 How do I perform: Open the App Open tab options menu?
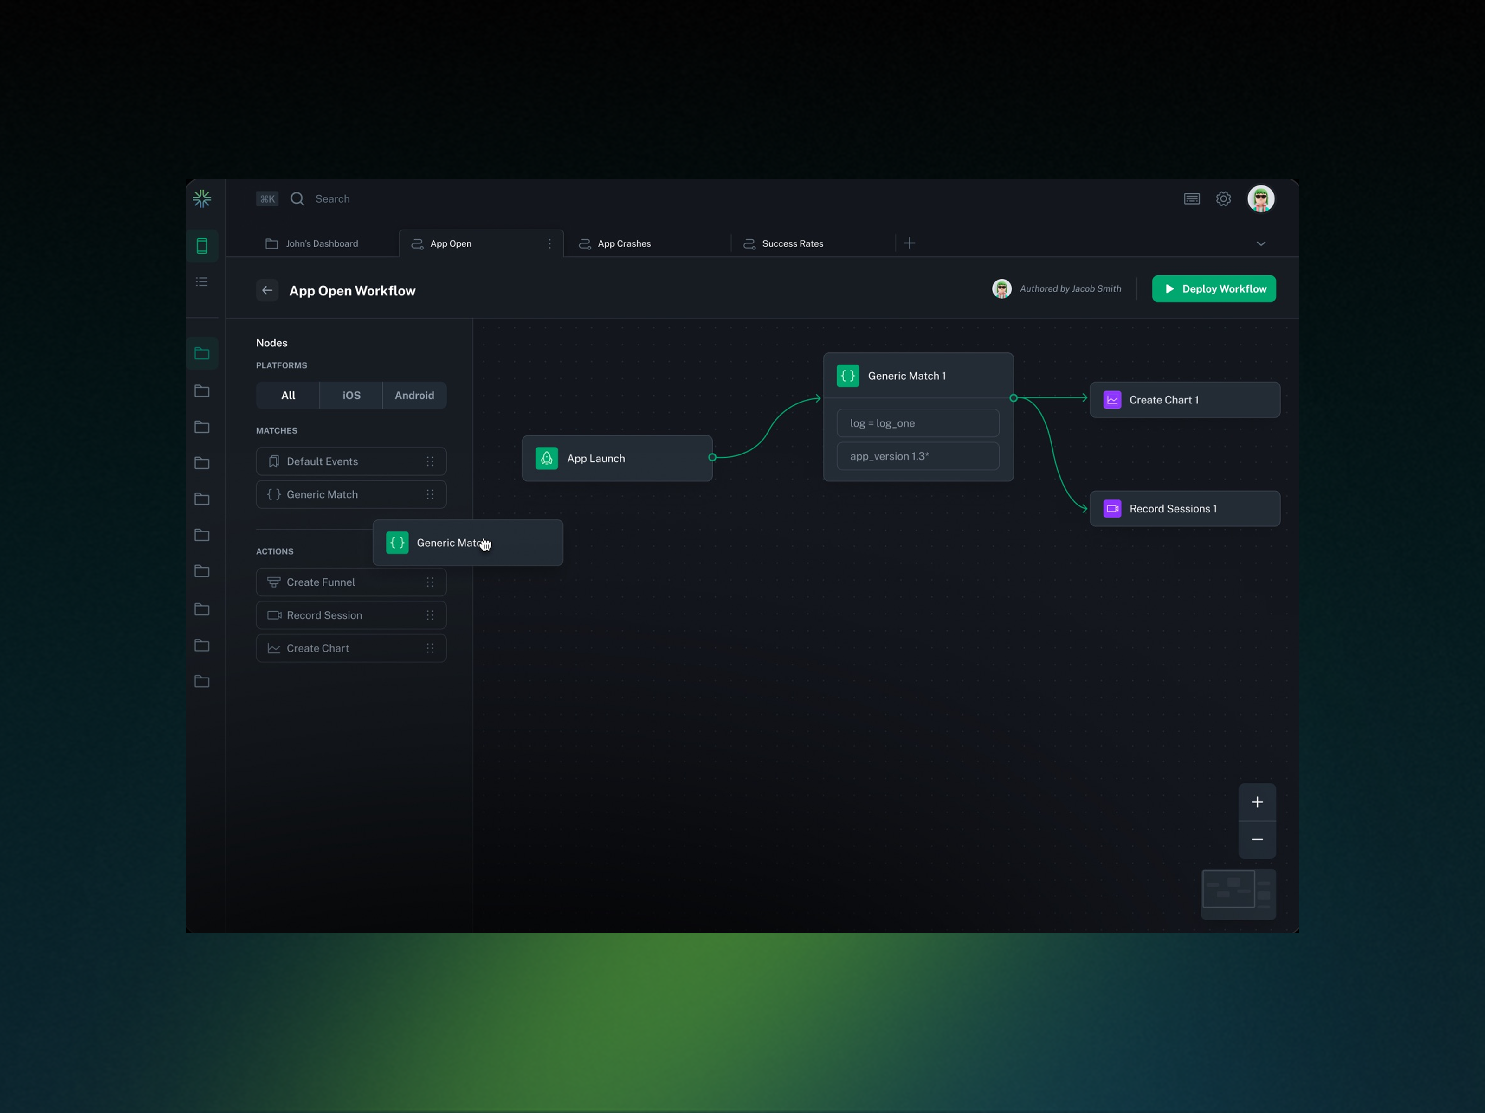[x=550, y=243]
